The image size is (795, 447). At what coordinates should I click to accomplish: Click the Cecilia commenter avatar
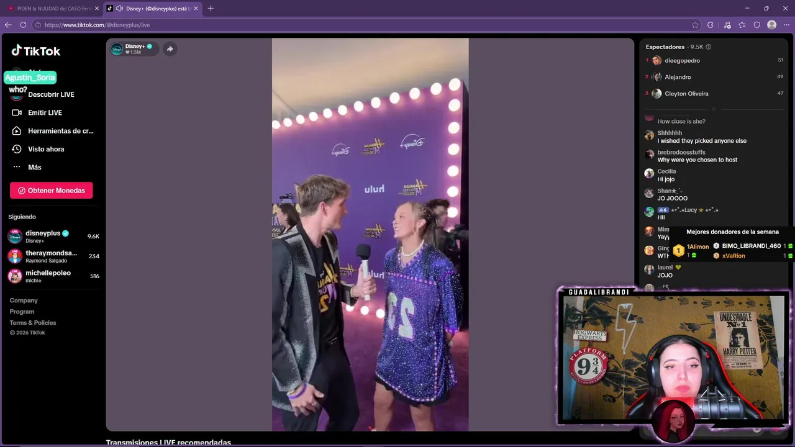pyautogui.click(x=649, y=174)
